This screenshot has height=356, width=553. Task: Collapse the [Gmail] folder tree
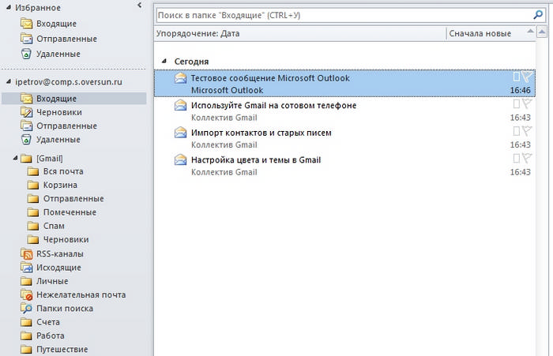coord(16,158)
